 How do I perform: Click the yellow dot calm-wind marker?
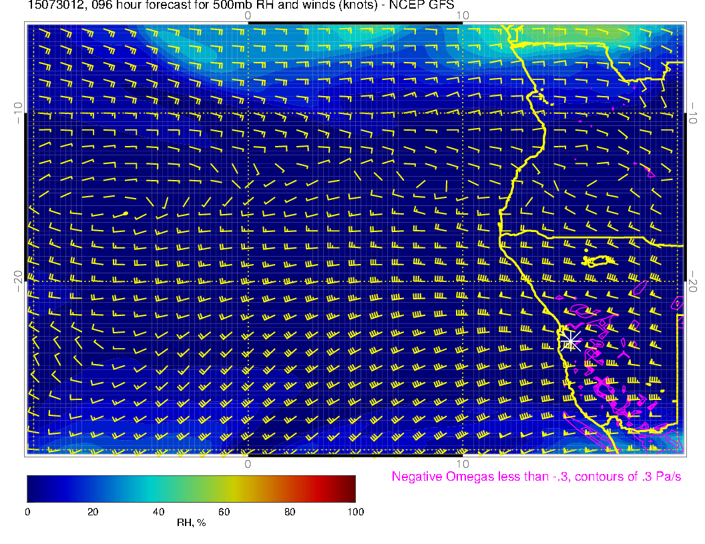coord(125,214)
